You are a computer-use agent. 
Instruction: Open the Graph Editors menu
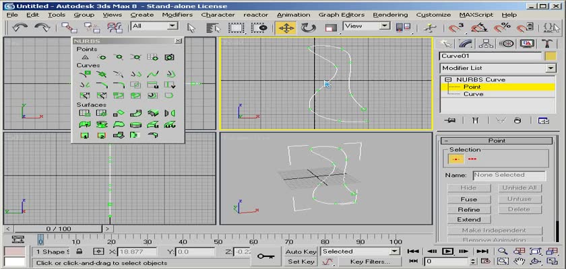tap(341, 15)
